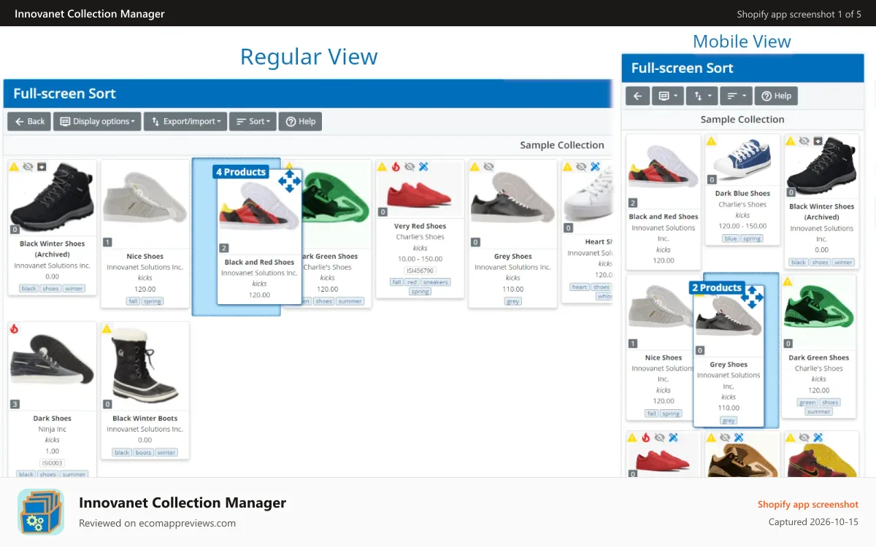
Task: Click the 'ISI456790' SKU label on Very Red Shoes
Action: coord(420,271)
